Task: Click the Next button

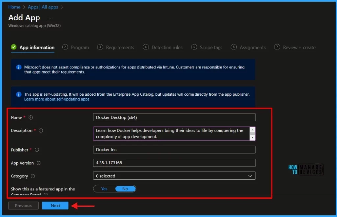Action: pos(55,206)
